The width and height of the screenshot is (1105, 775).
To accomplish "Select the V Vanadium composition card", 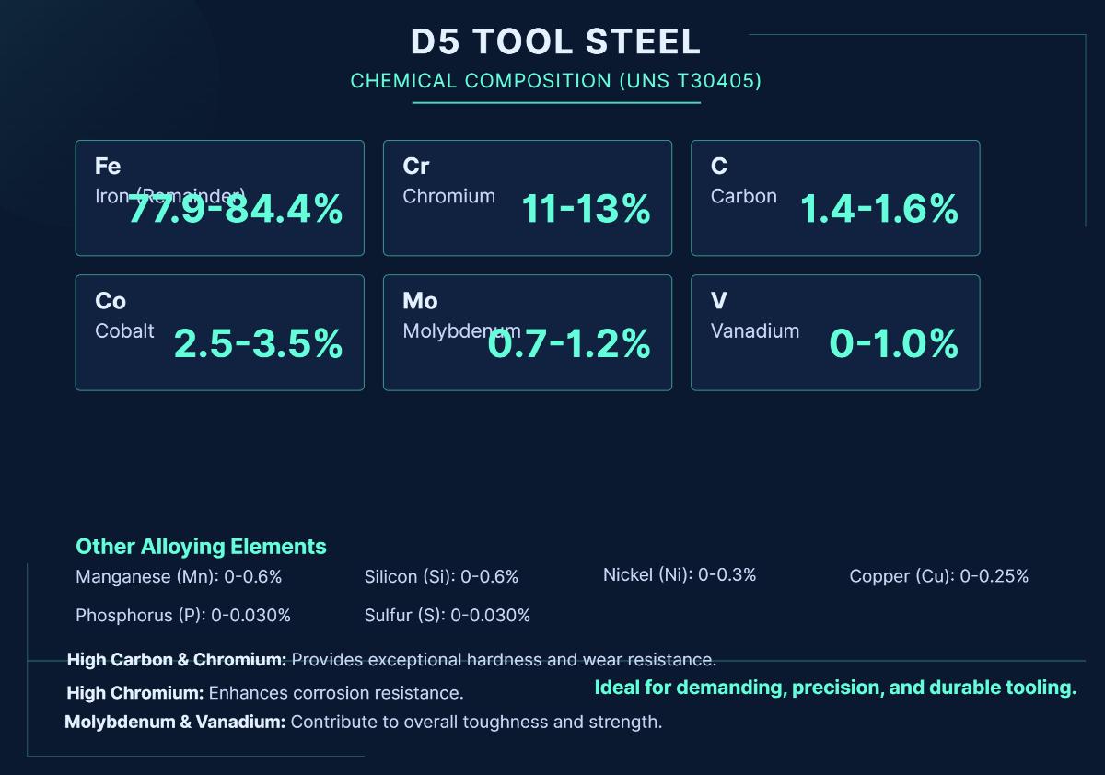I will click(x=834, y=332).
